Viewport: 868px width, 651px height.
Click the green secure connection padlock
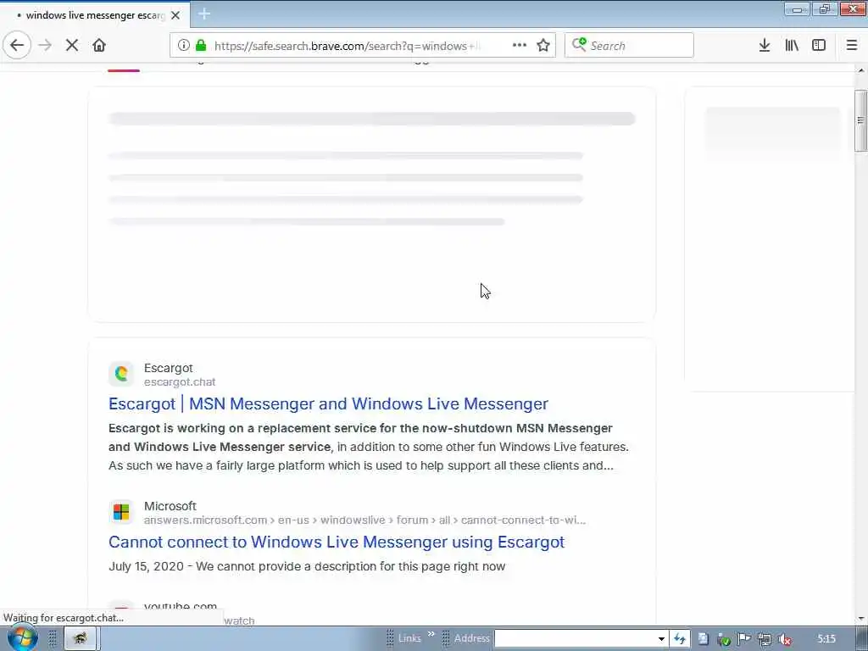tap(201, 45)
